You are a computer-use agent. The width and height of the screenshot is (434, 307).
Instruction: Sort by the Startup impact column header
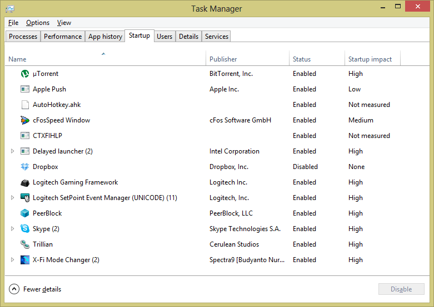pyautogui.click(x=372, y=58)
